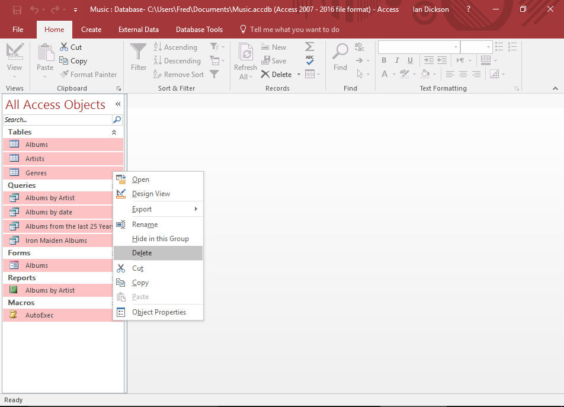The image size is (564, 407).
Task: Click the text highlight color button
Action: click(x=404, y=74)
